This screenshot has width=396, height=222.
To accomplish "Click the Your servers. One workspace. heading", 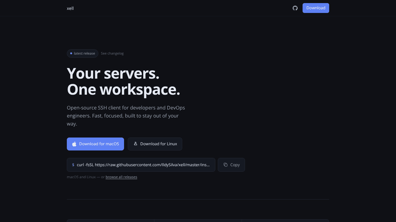I will tap(123, 81).
